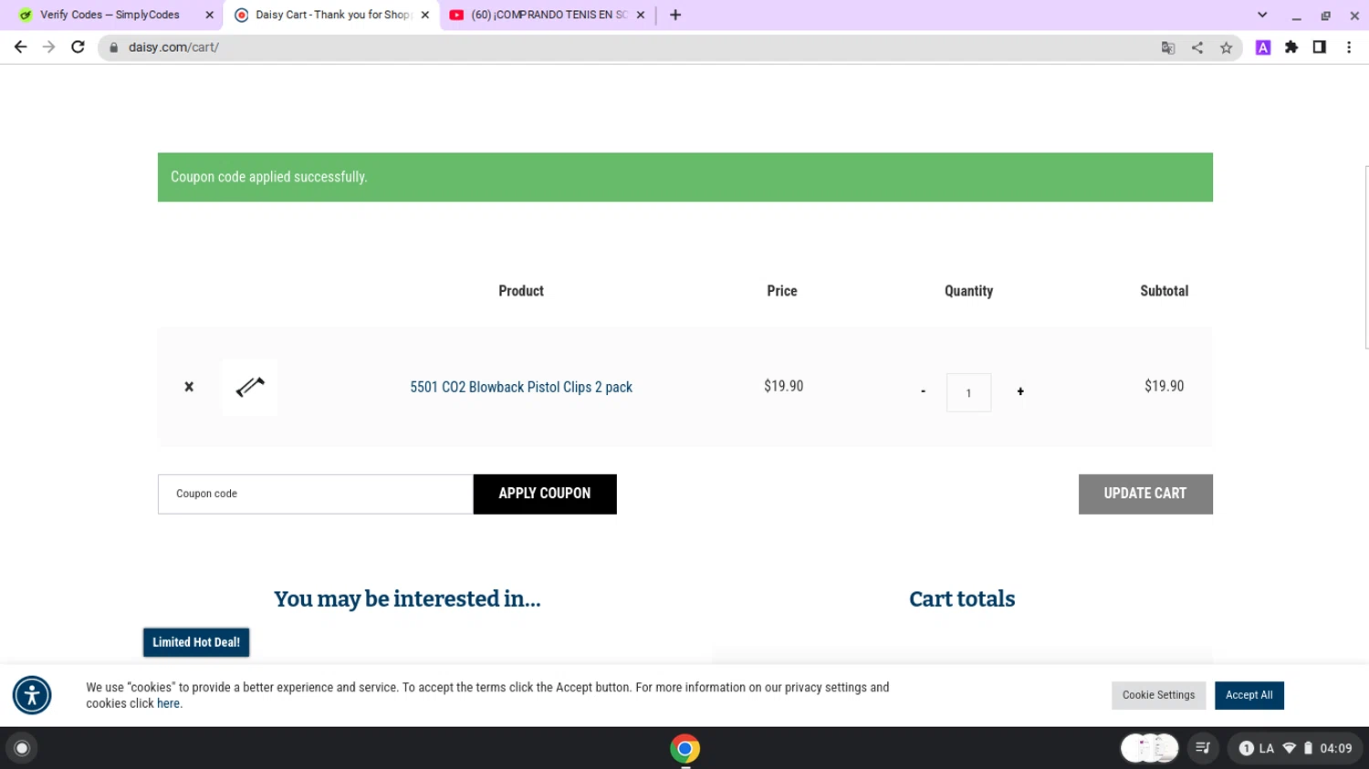Bookmark this page with the star
Image resolution: width=1369 pixels, height=769 pixels.
[1226, 47]
